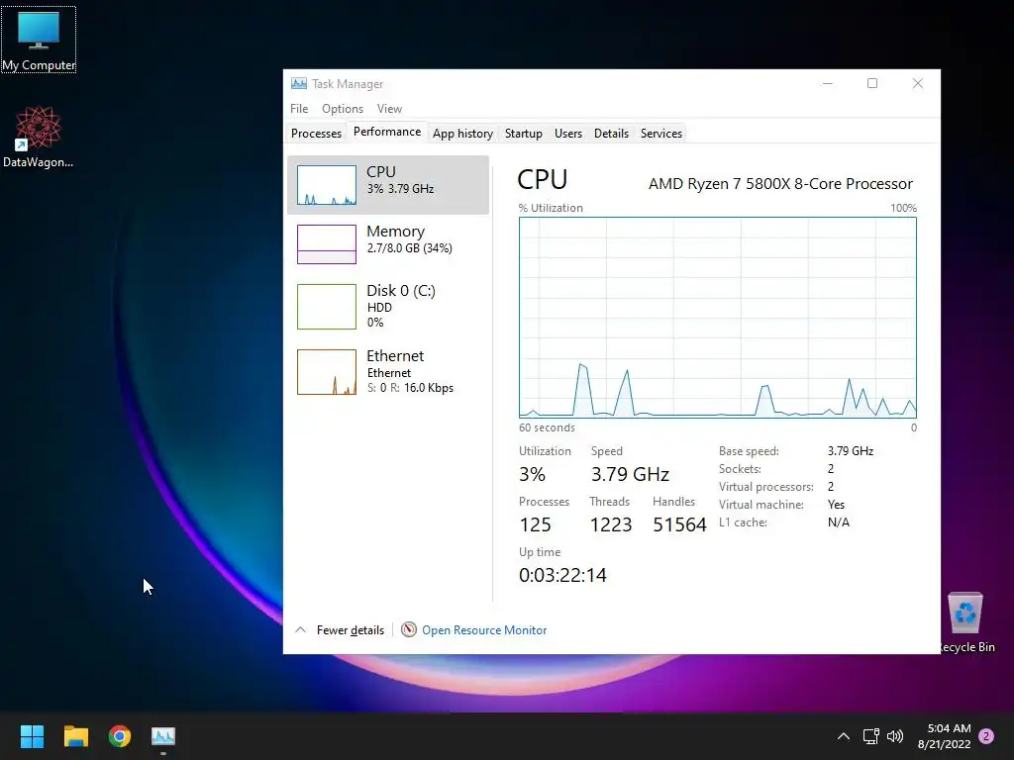Show hidden system tray icons
Screen dimensions: 1014x760
(x=844, y=736)
